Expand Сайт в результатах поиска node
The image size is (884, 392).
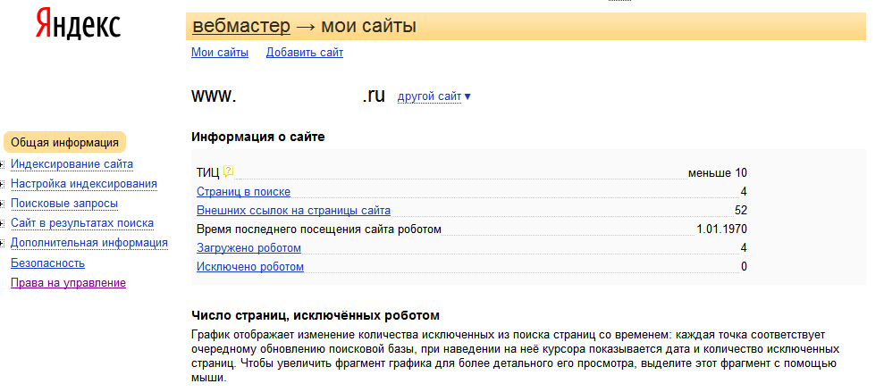(x=3, y=224)
